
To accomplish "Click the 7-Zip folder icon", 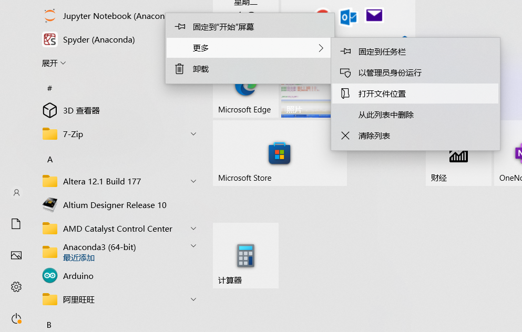I will (x=50, y=134).
